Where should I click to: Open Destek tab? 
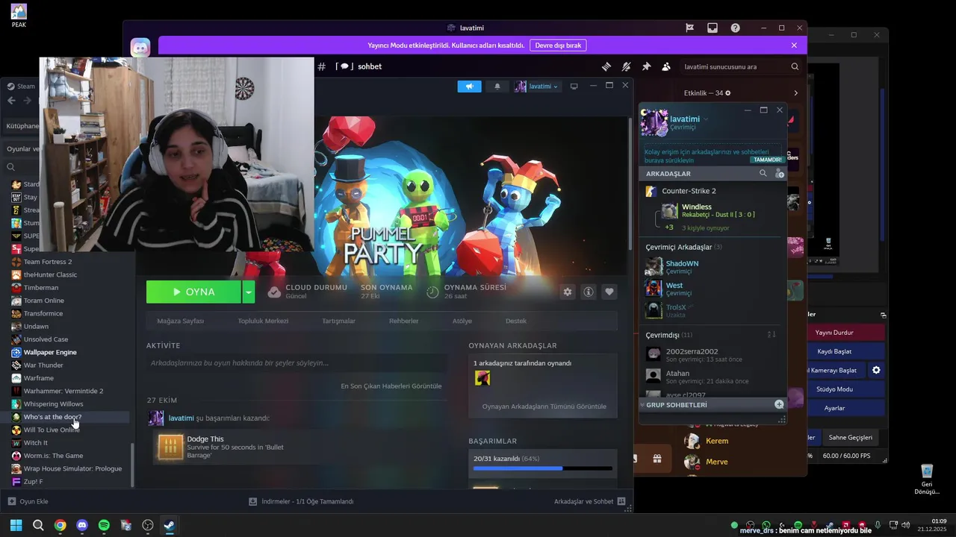tap(516, 321)
